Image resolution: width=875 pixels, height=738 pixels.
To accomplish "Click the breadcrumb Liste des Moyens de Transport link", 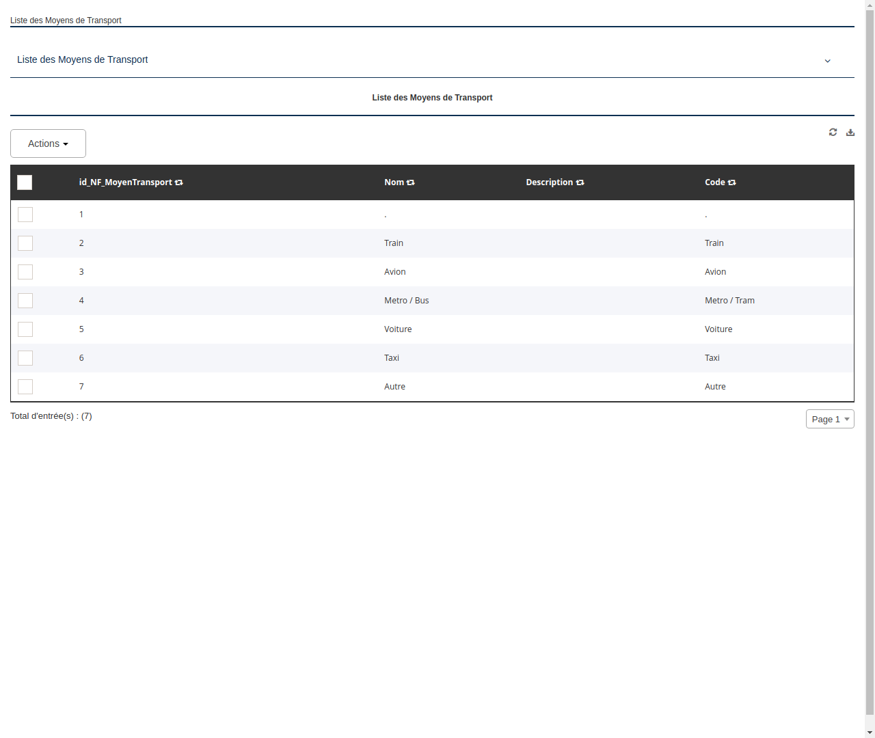I will (x=66, y=20).
